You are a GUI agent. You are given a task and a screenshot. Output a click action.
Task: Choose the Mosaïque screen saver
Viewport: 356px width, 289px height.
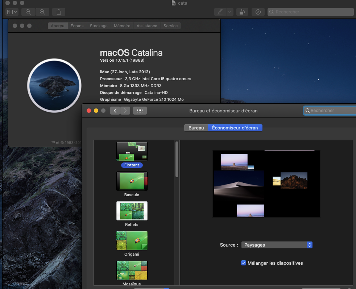click(132, 273)
